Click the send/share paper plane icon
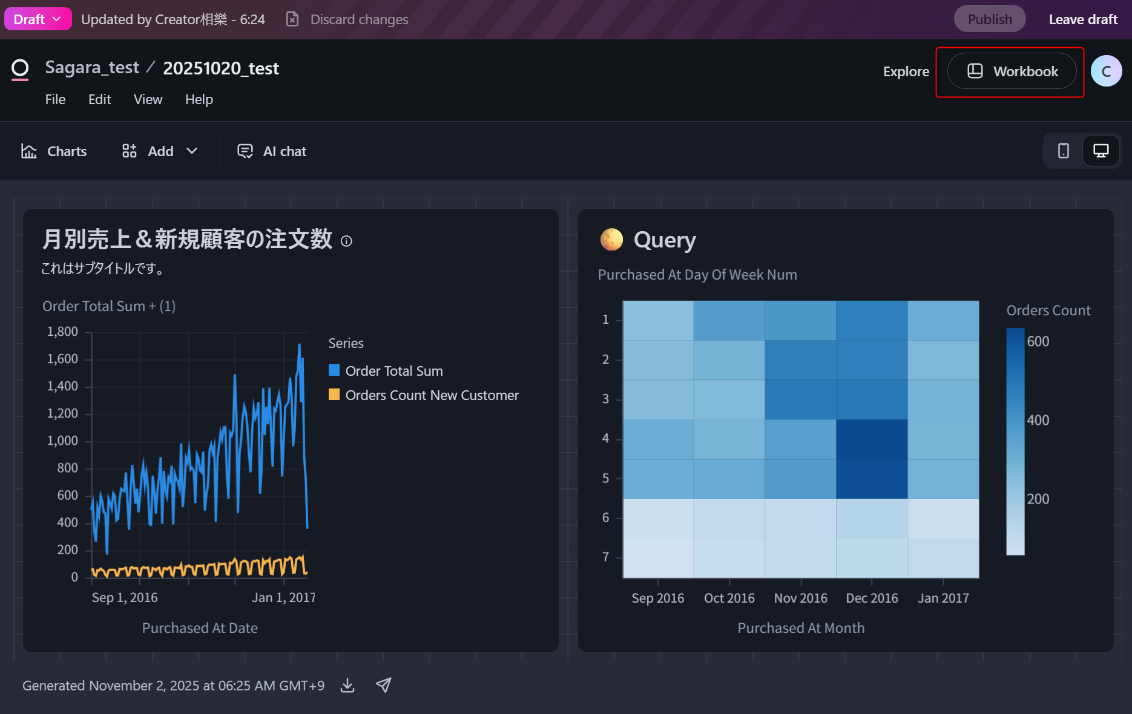1132x714 pixels. click(x=384, y=685)
